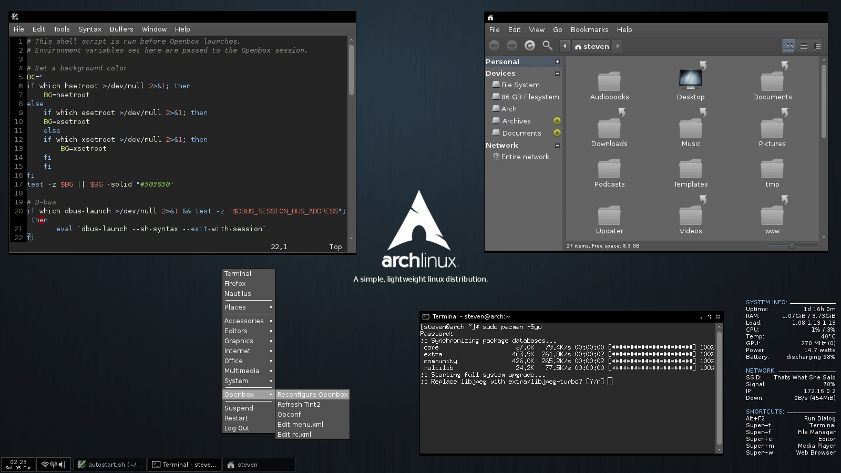Click the WiFi tray icon
841x473 pixels.
pyautogui.click(x=45, y=465)
